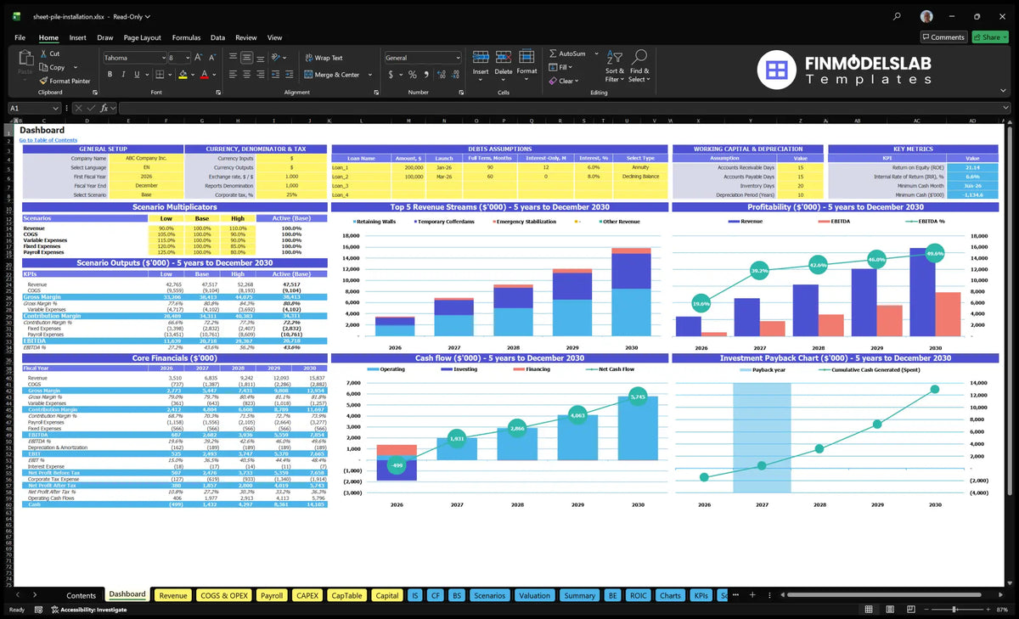Switch to Normal view in status bar
Viewport: 1019px width, 619px height.
869,610
